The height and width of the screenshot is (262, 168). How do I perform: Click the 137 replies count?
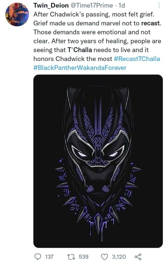click(49, 256)
